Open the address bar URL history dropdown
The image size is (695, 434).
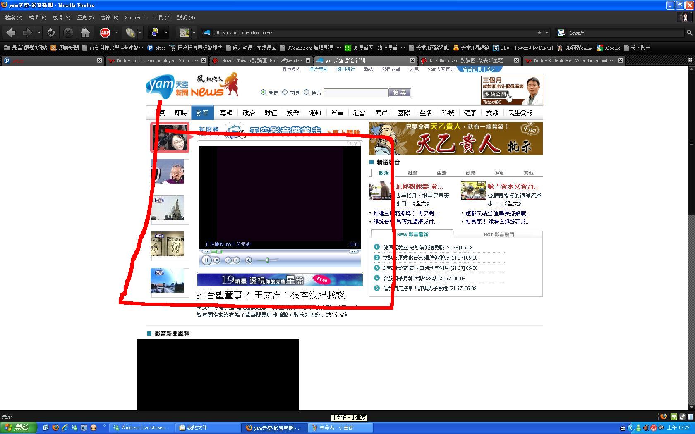coord(546,33)
